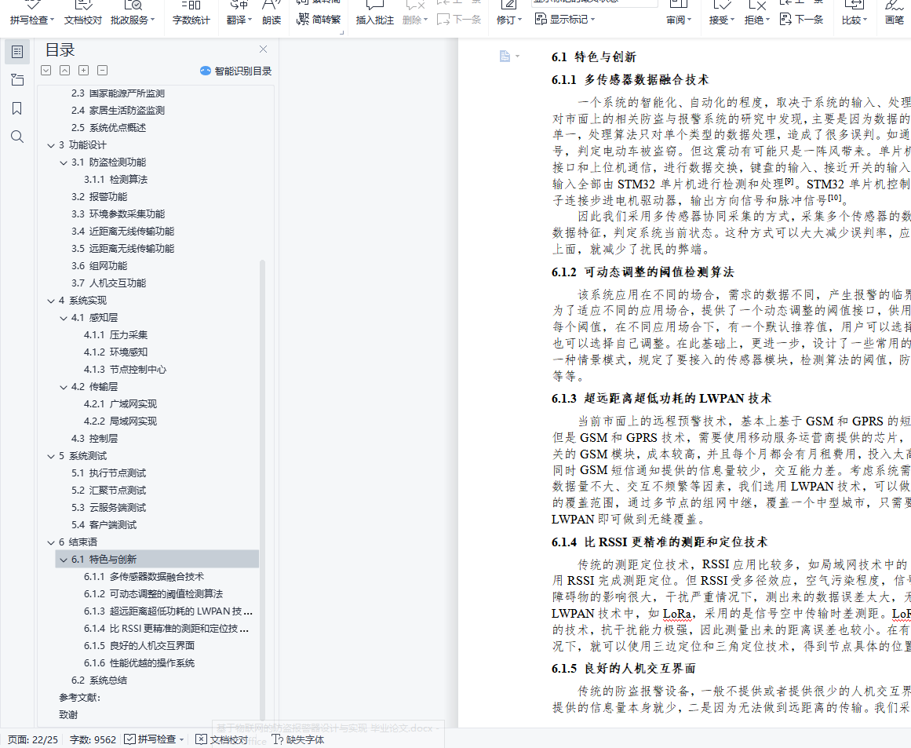Open the 删除 comment dropdown
911x748 pixels.
pyautogui.click(x=415, y=13)
